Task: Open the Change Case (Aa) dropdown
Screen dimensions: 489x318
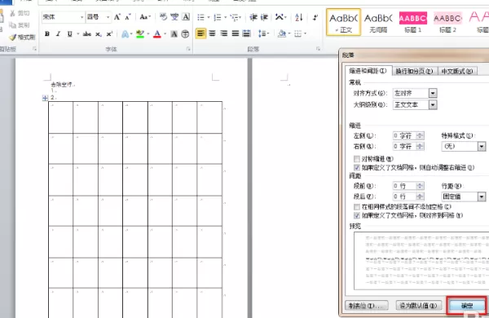Action: tap(145, 17)
